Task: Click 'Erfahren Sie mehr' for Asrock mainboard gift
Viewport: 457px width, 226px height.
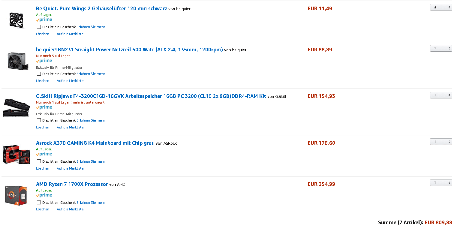Action: click(x=91, y=161)
